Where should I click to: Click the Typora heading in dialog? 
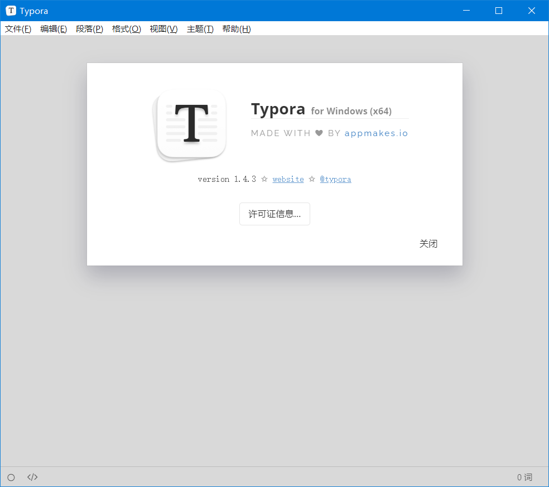(x=278, y=109)
